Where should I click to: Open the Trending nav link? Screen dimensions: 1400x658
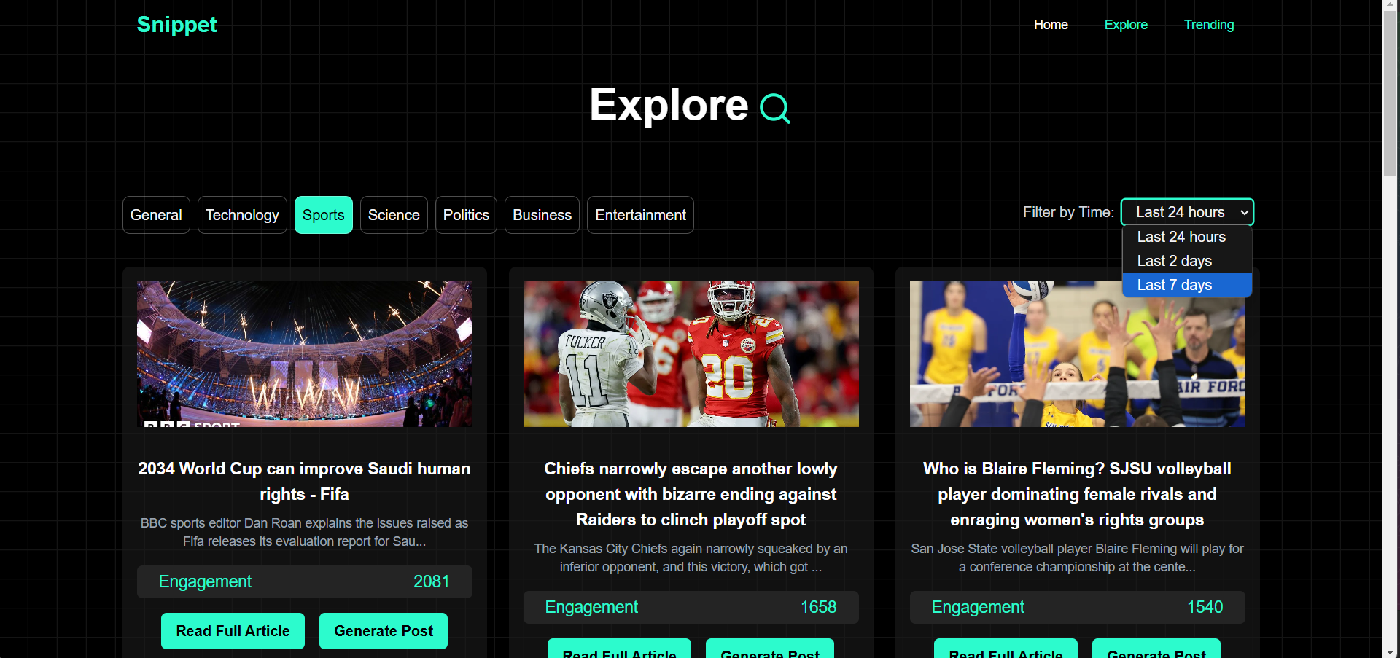(x=1209, y=25)
